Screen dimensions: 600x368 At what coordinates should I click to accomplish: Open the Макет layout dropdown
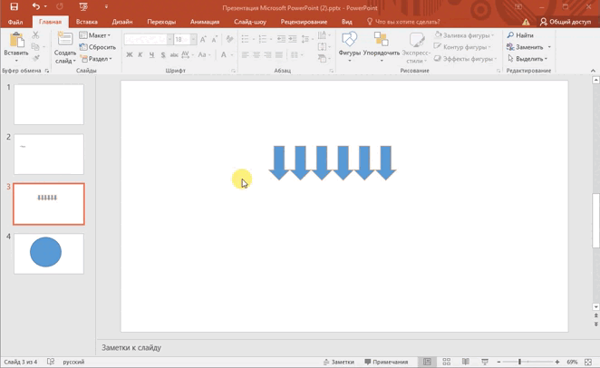coord(95,35)
